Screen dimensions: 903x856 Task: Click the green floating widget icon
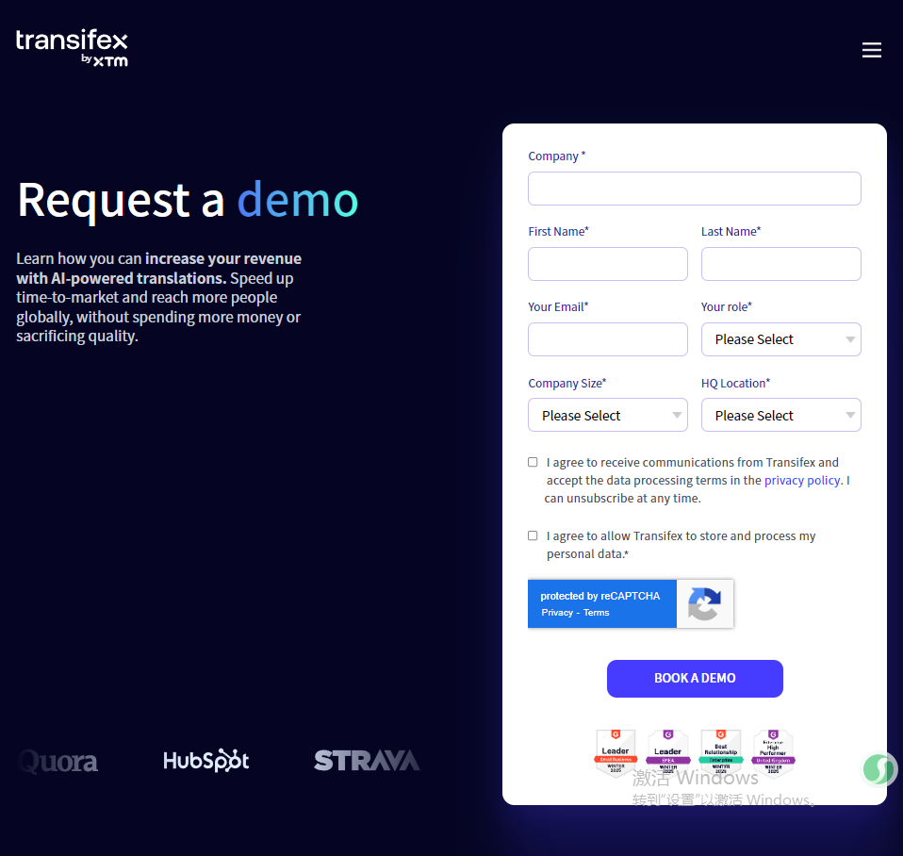(879, 769)
